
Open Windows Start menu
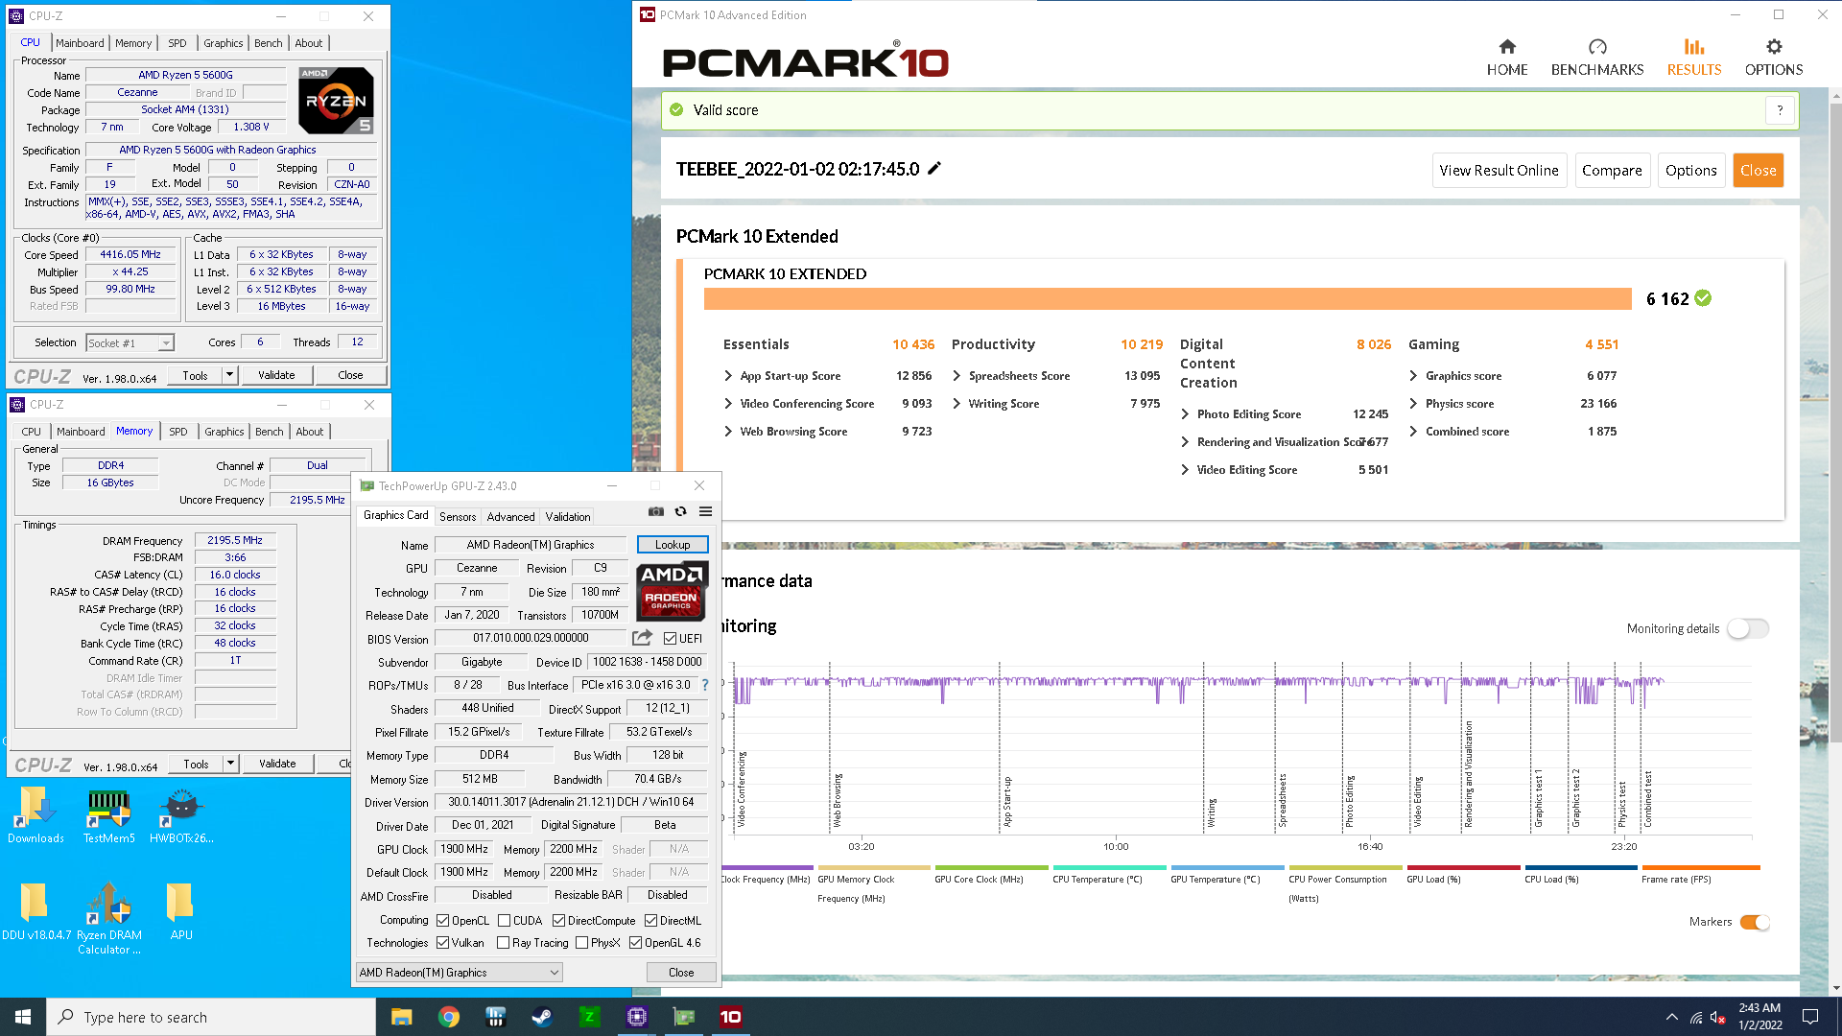point(23,1017)
